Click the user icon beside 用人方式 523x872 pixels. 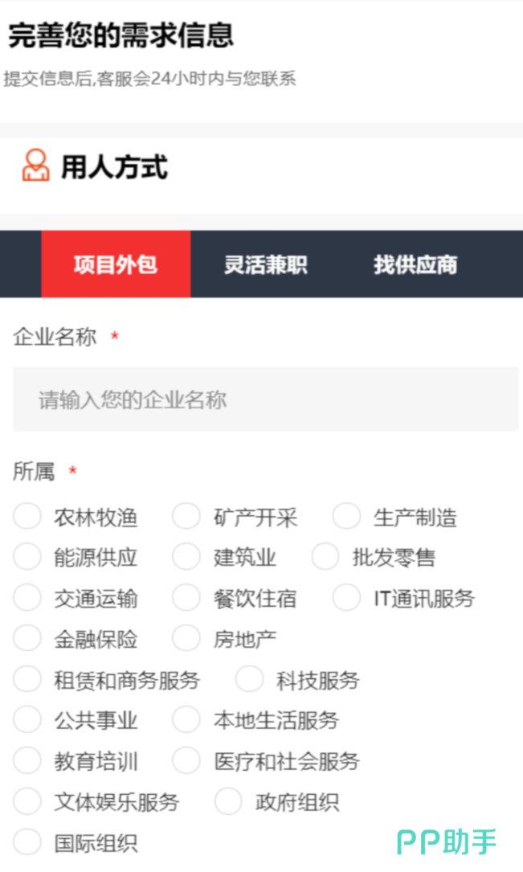(x=35, y=166)
